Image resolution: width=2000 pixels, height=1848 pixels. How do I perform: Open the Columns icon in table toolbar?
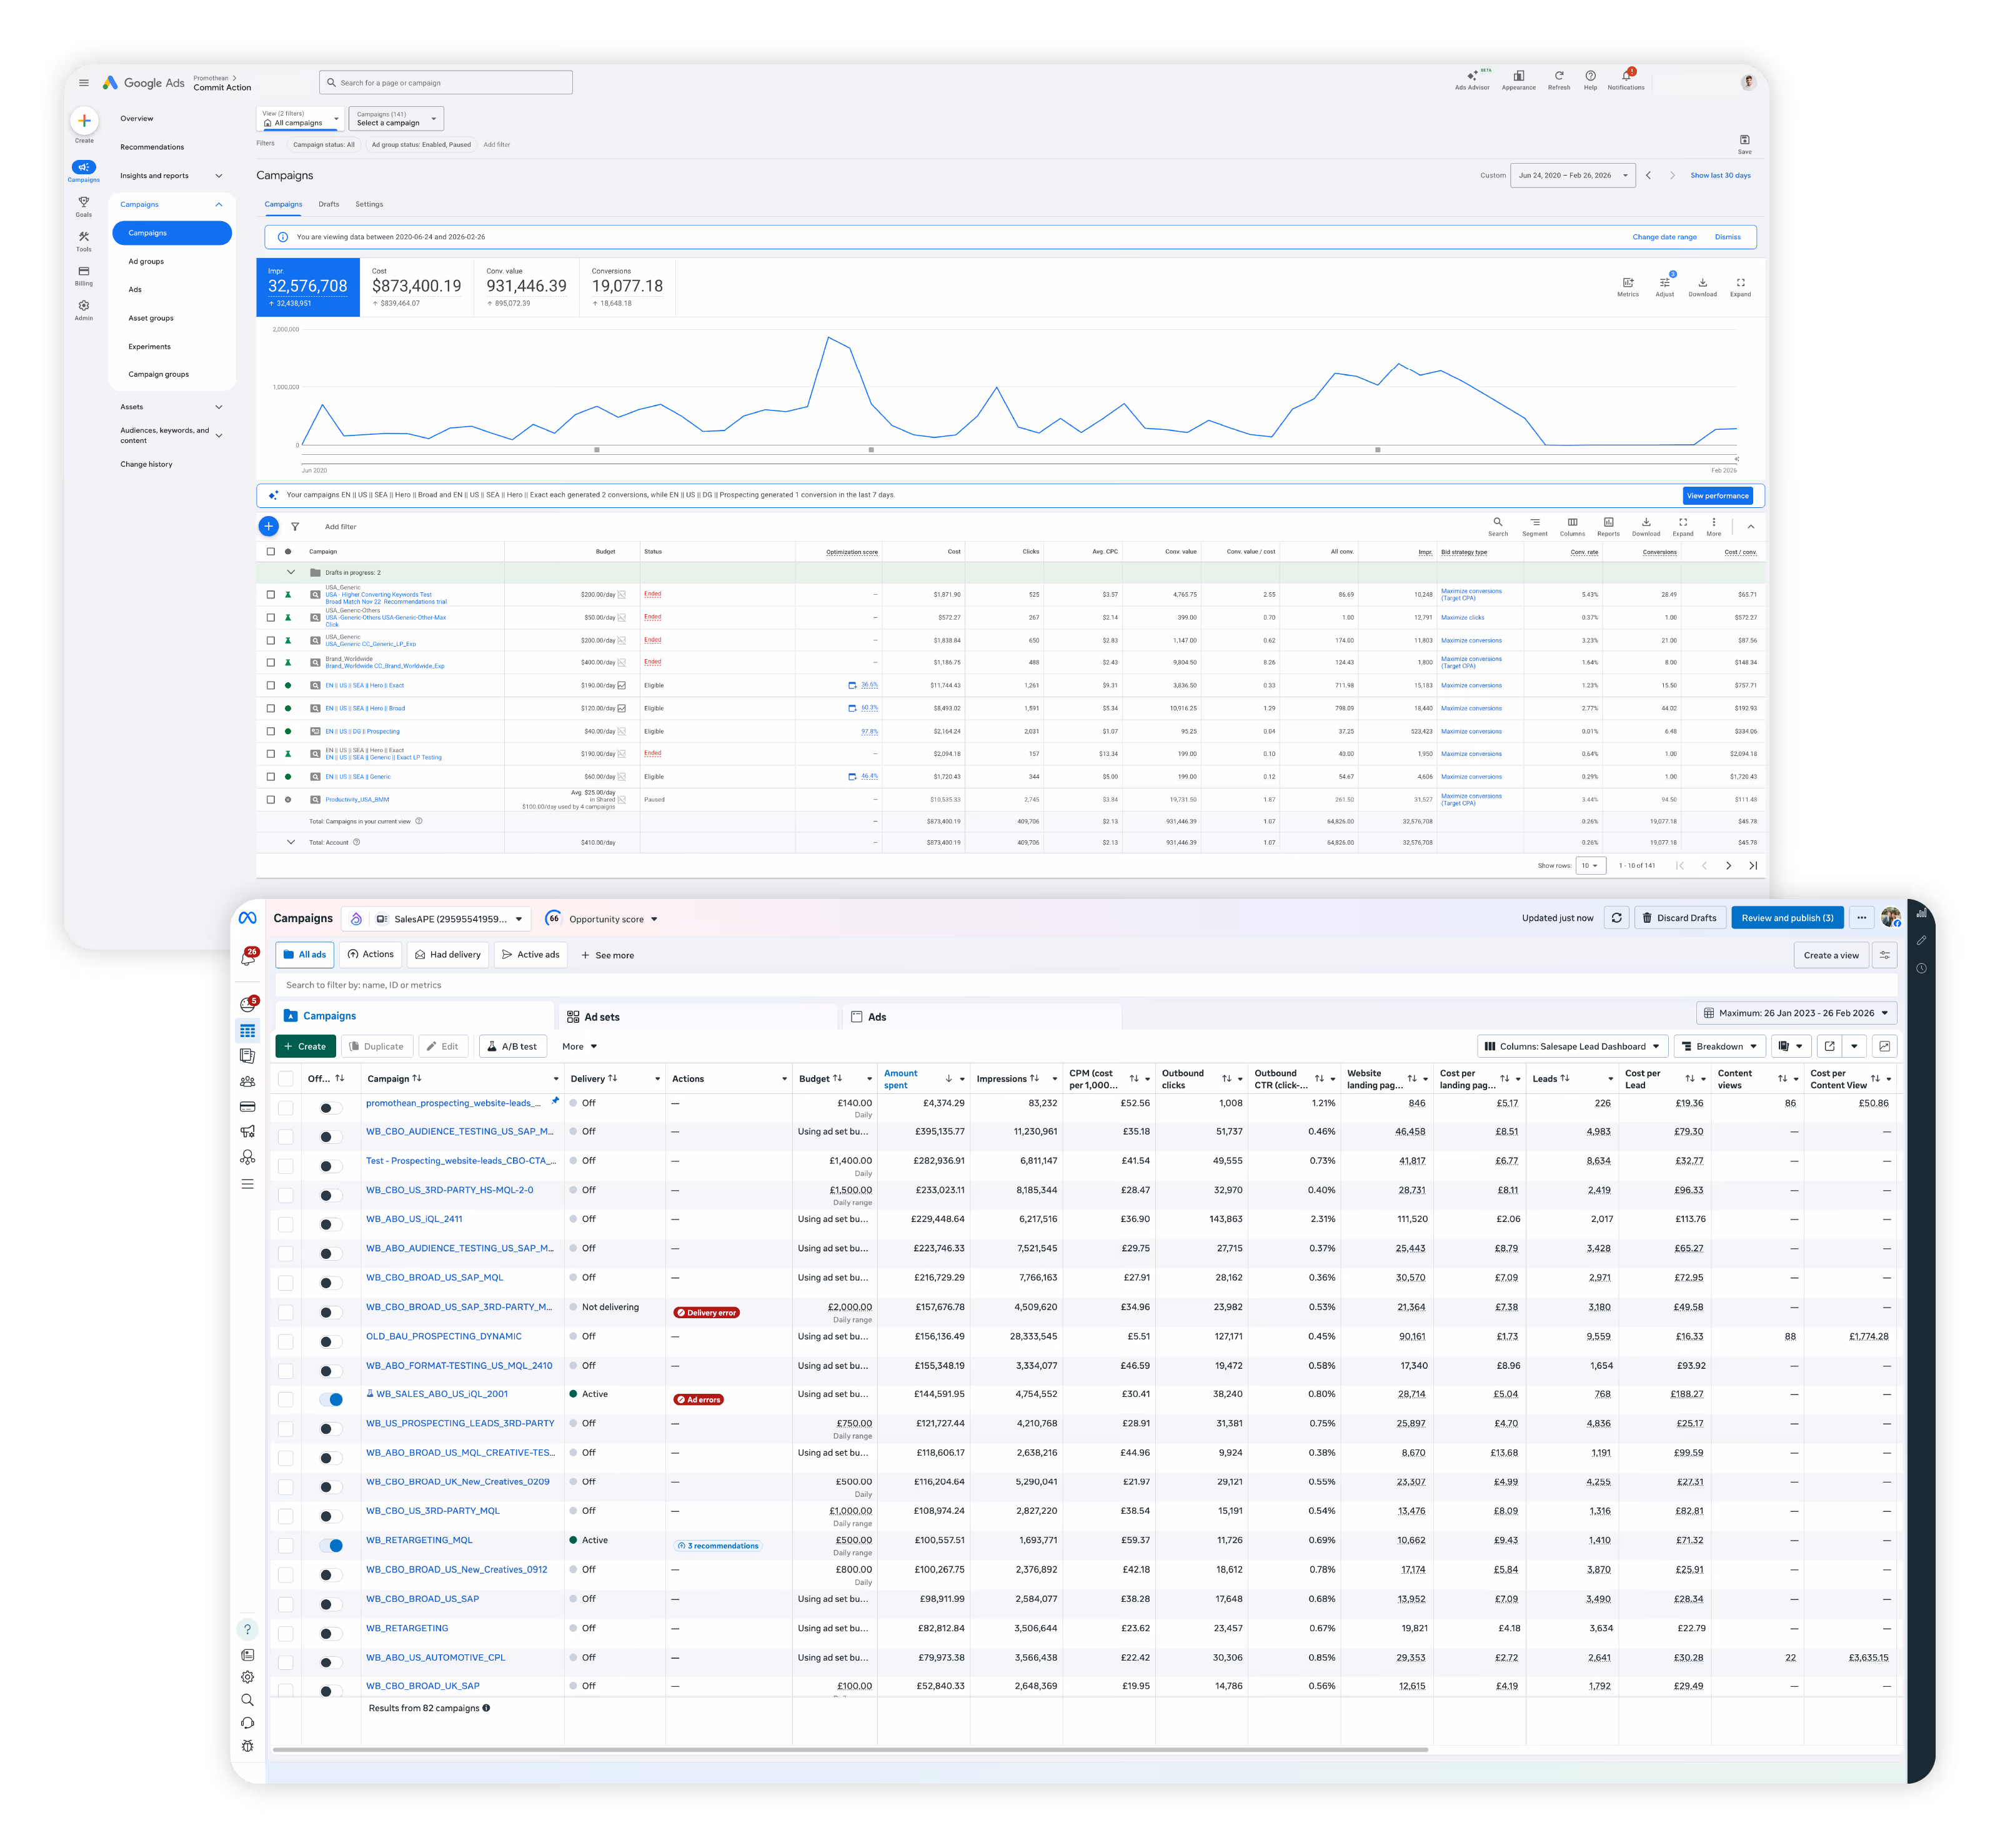click(x=1572, y=523)
